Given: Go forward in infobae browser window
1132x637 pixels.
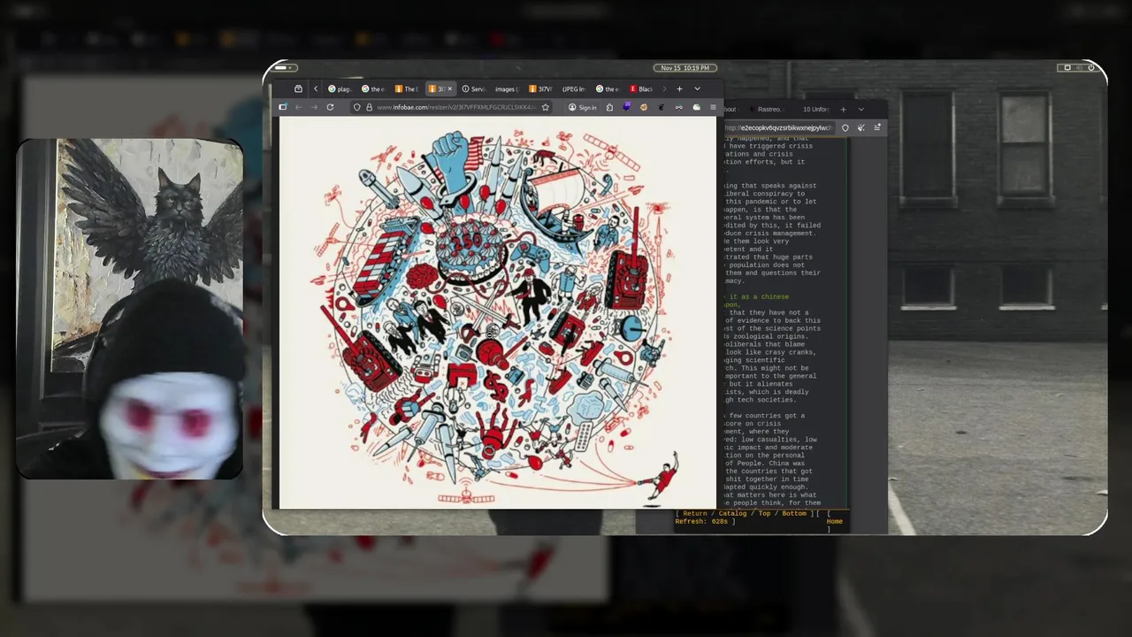Looking at the screenshot, I should click(314, 107).
